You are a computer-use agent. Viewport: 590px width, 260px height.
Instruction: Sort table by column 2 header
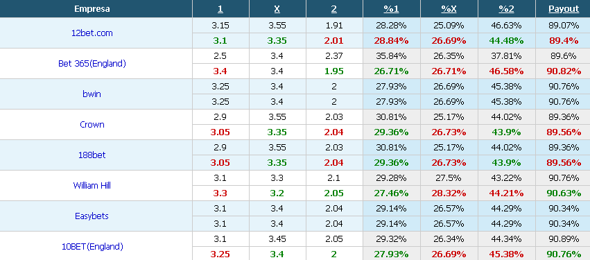(333, 9)
